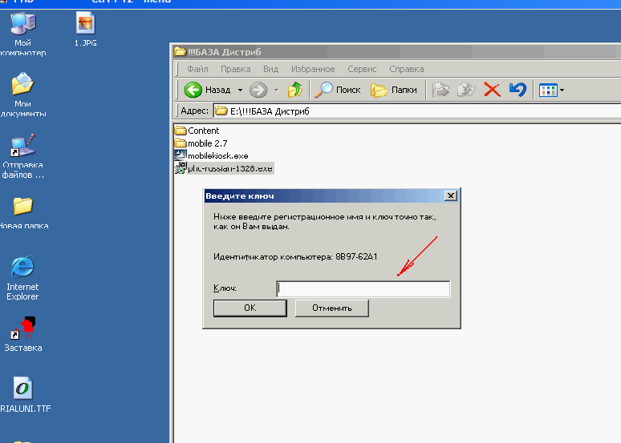621x443 pixels.
Task: Open the Forward button history dropdown
Action: tap(277, 91)
